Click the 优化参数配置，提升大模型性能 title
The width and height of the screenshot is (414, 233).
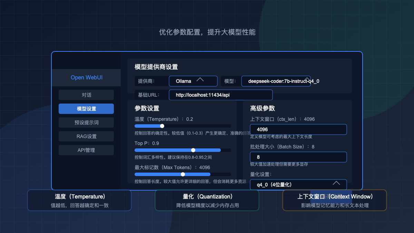point(207,32)
